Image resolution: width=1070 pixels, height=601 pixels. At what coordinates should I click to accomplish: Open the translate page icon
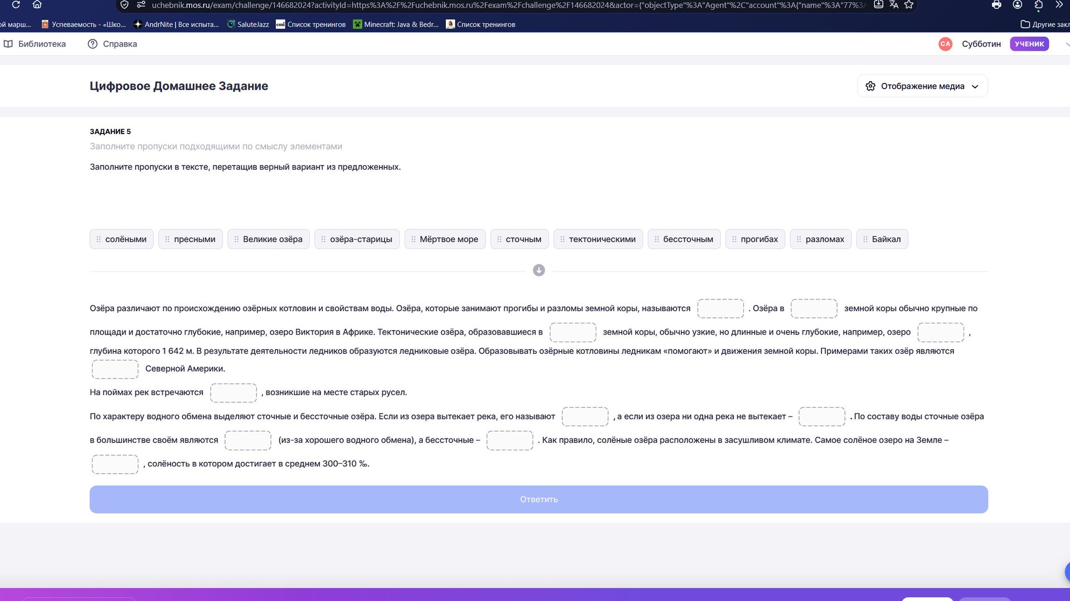(894, 4)
